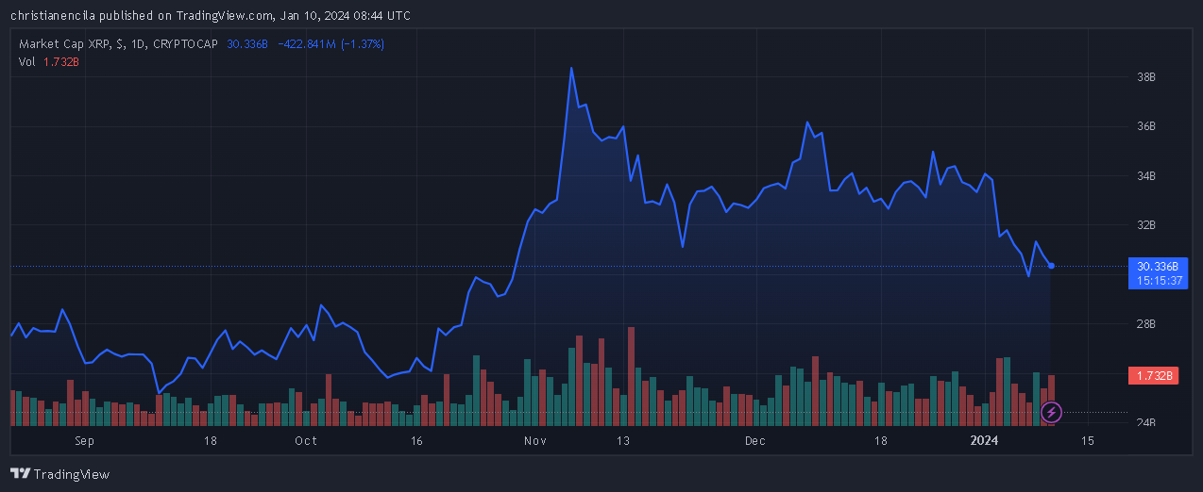The width and height of the screenshot is (1203, 492).
Task: Click the 2024 date axis label
Action: pos(985,441)
